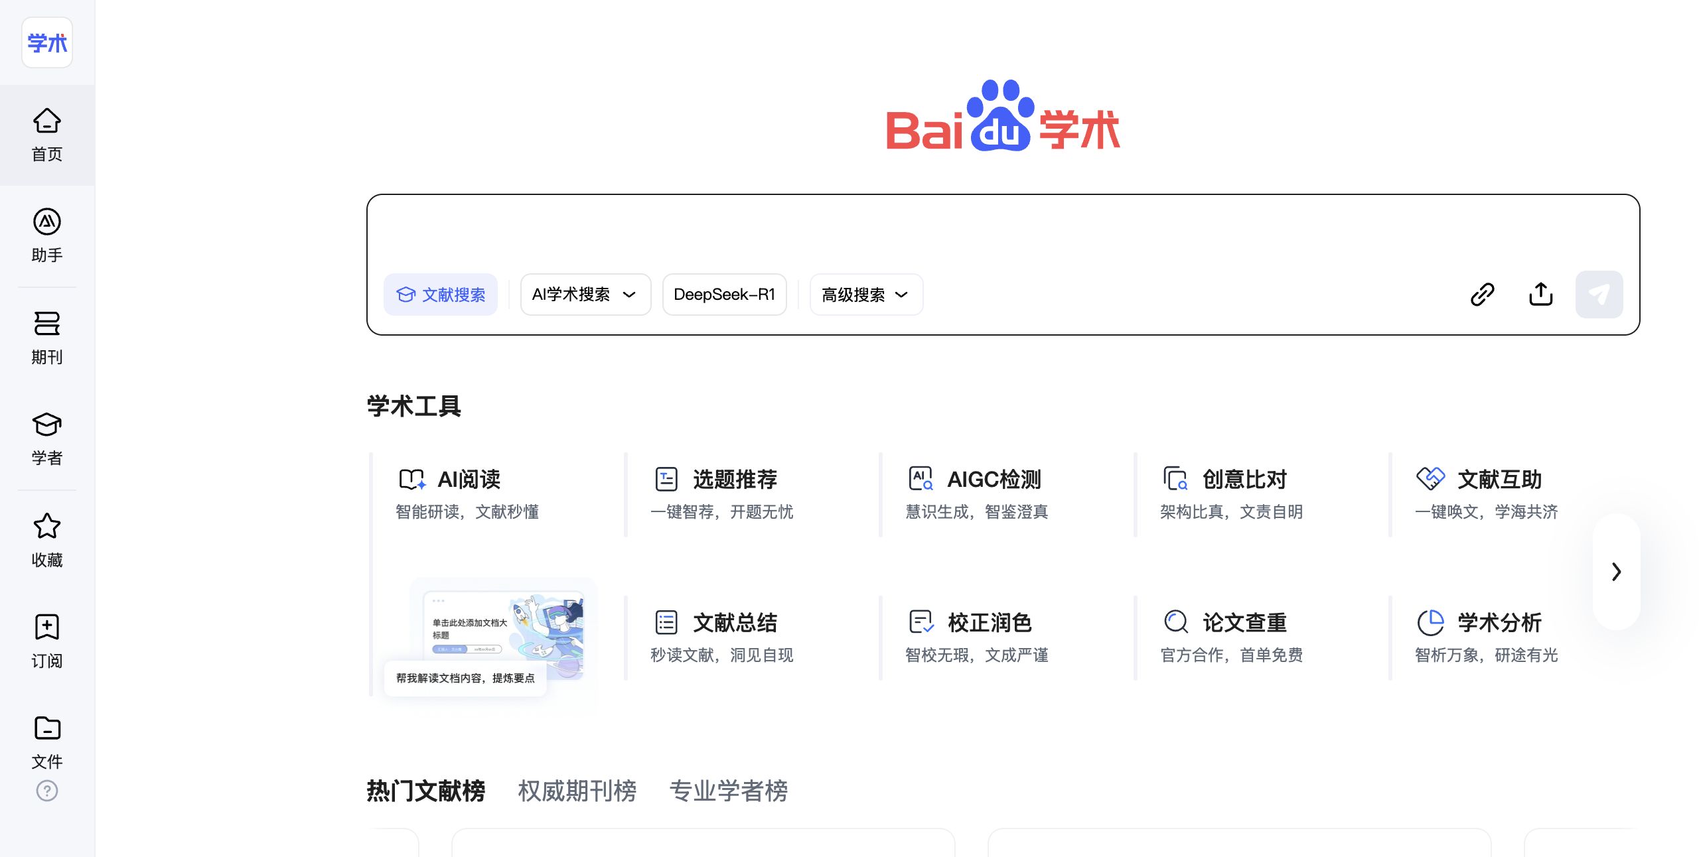1699x857 pixels.
Task: Switch to the 权威期刊榜 tab
Action: coord(577,791)
